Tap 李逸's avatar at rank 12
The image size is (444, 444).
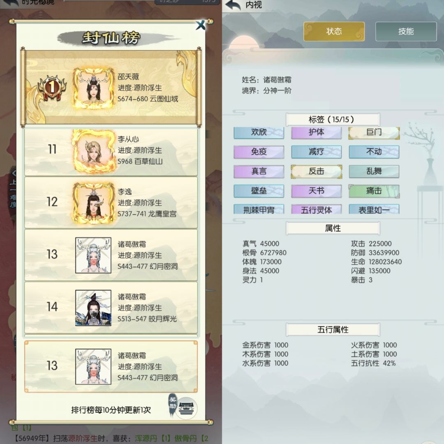pyautogui.click(x=93, y=203)
